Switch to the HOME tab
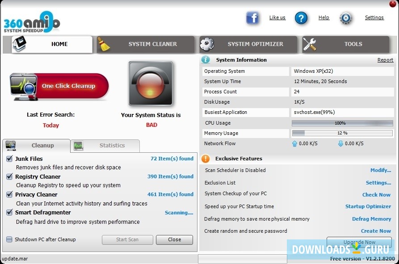Viewport: 399px width, 264px height. [x=52, y=44]
